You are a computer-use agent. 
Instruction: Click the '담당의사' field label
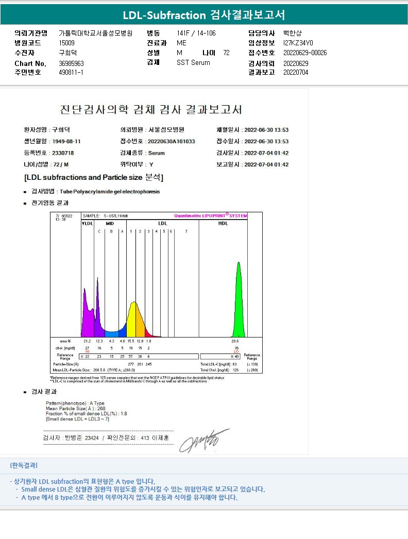click(262, 33)
